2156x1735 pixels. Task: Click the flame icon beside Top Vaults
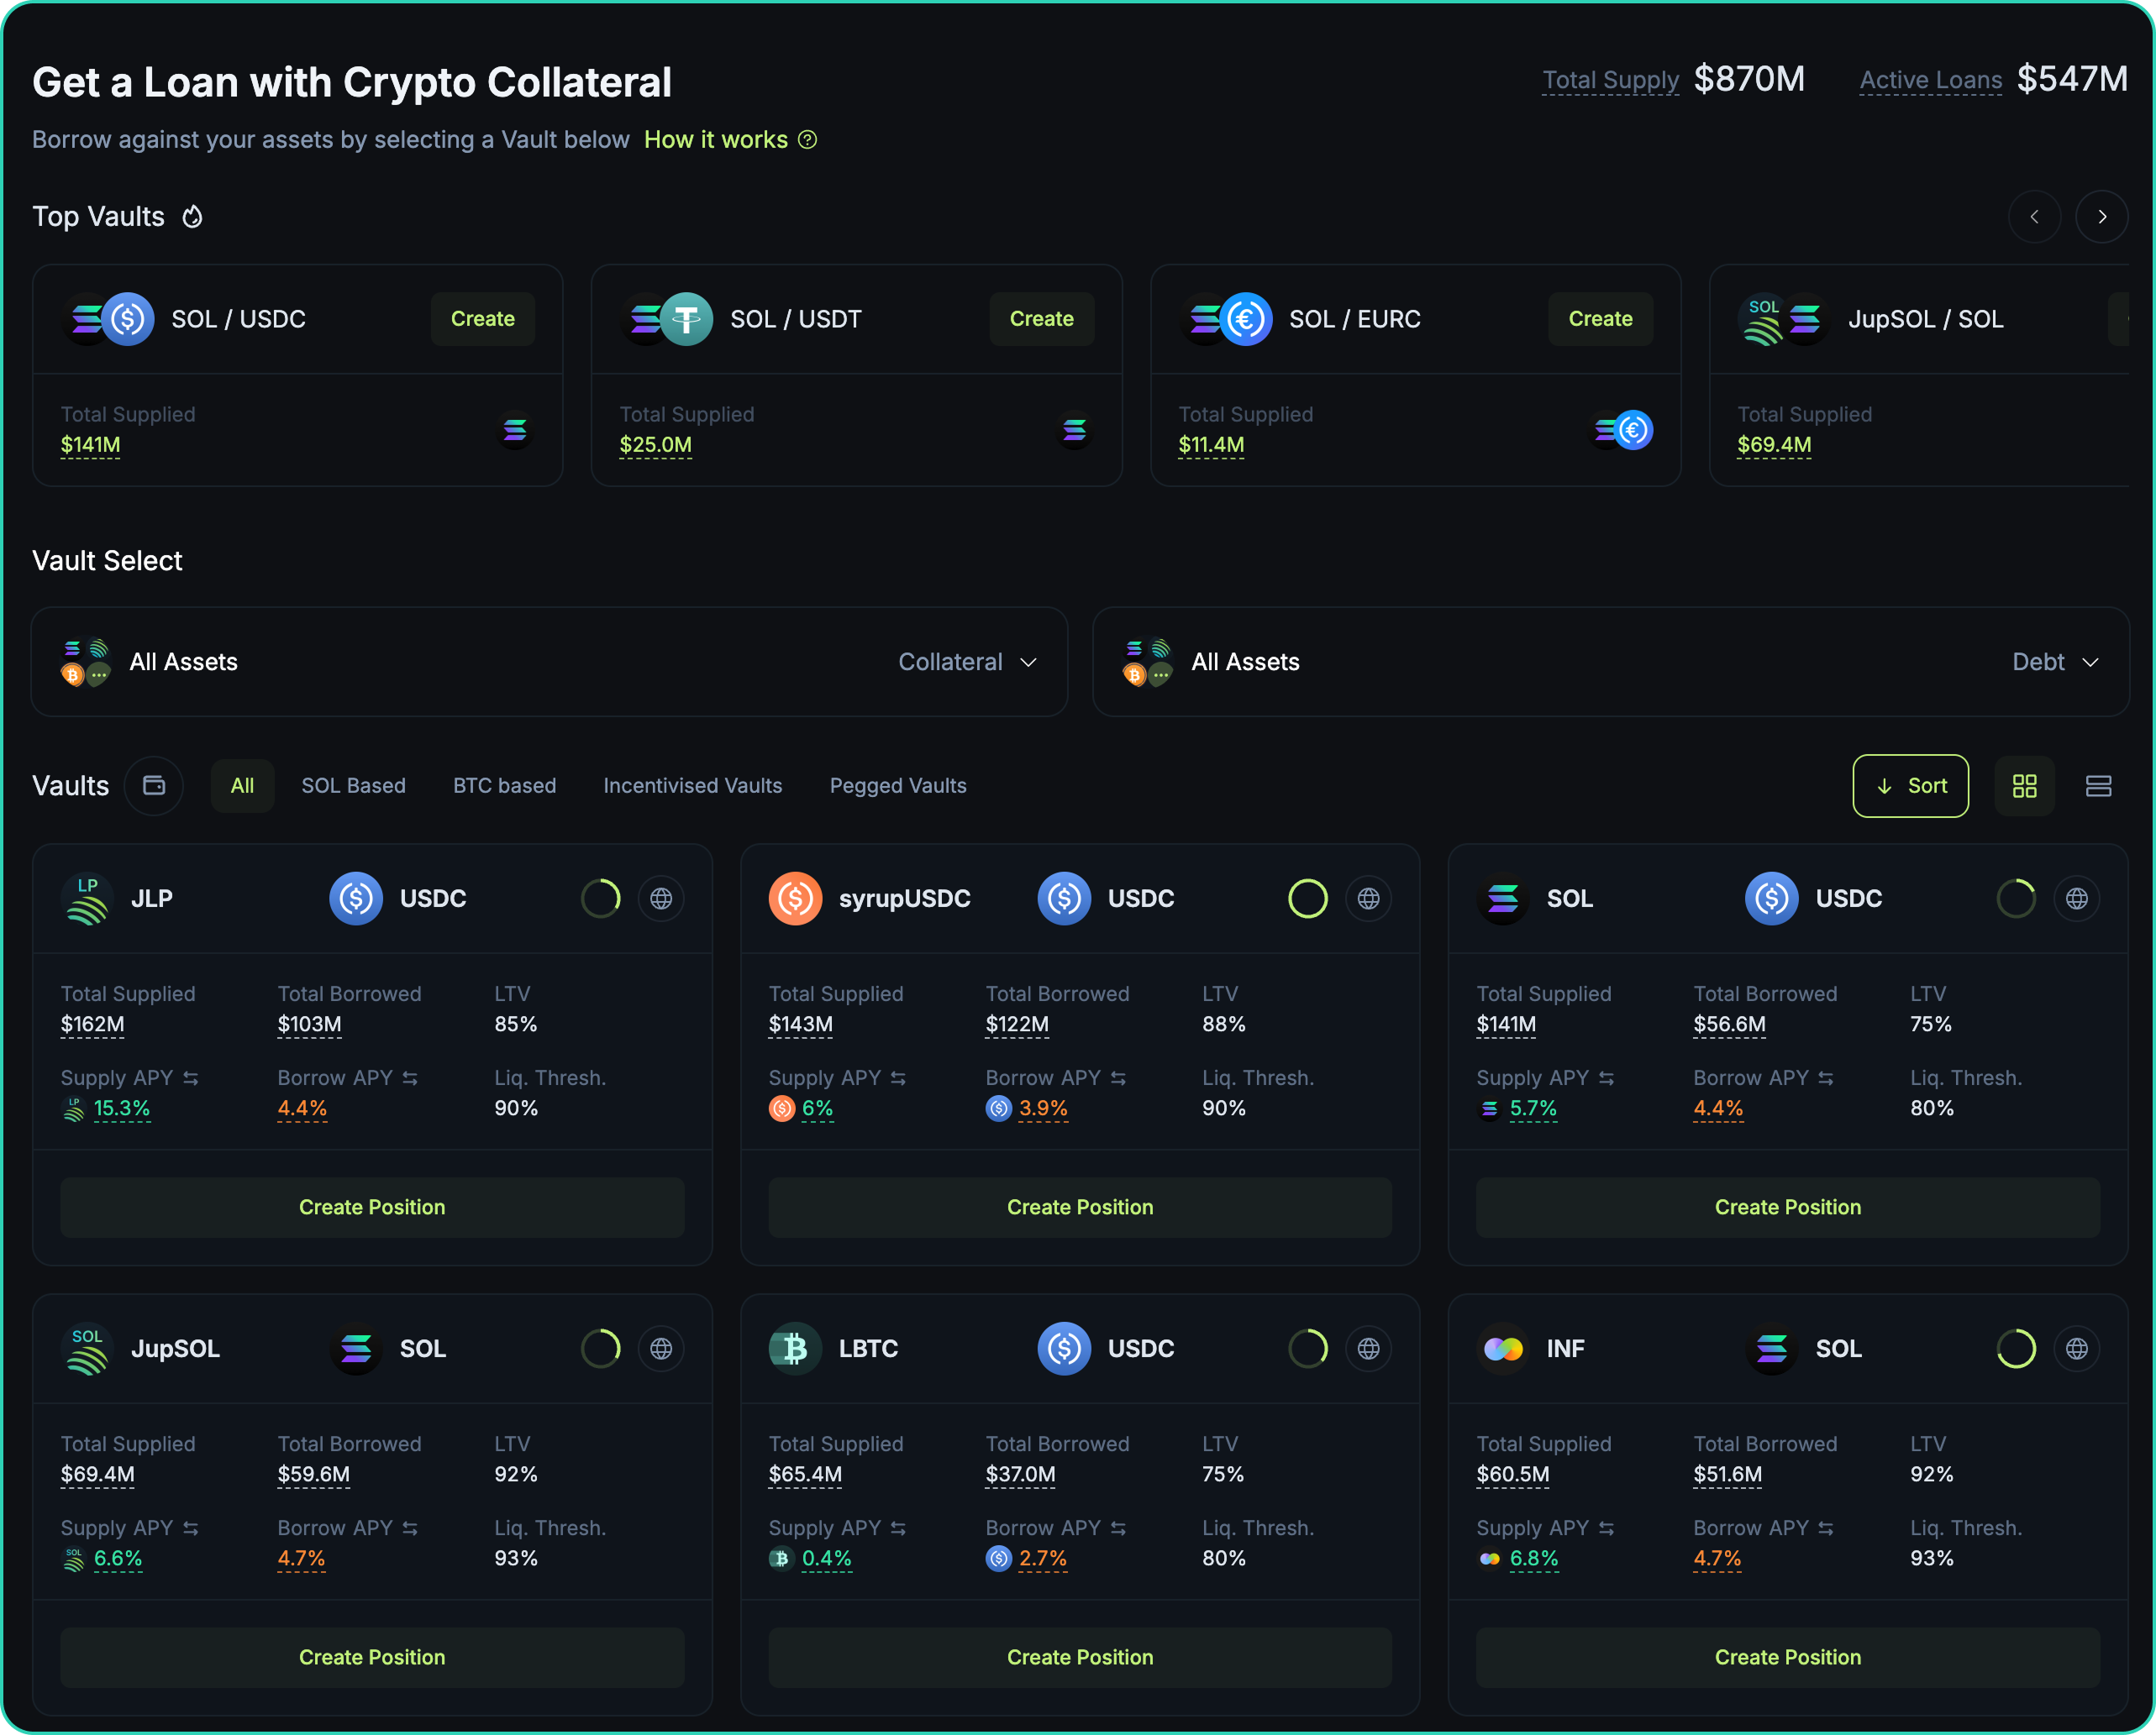[193, 217]
